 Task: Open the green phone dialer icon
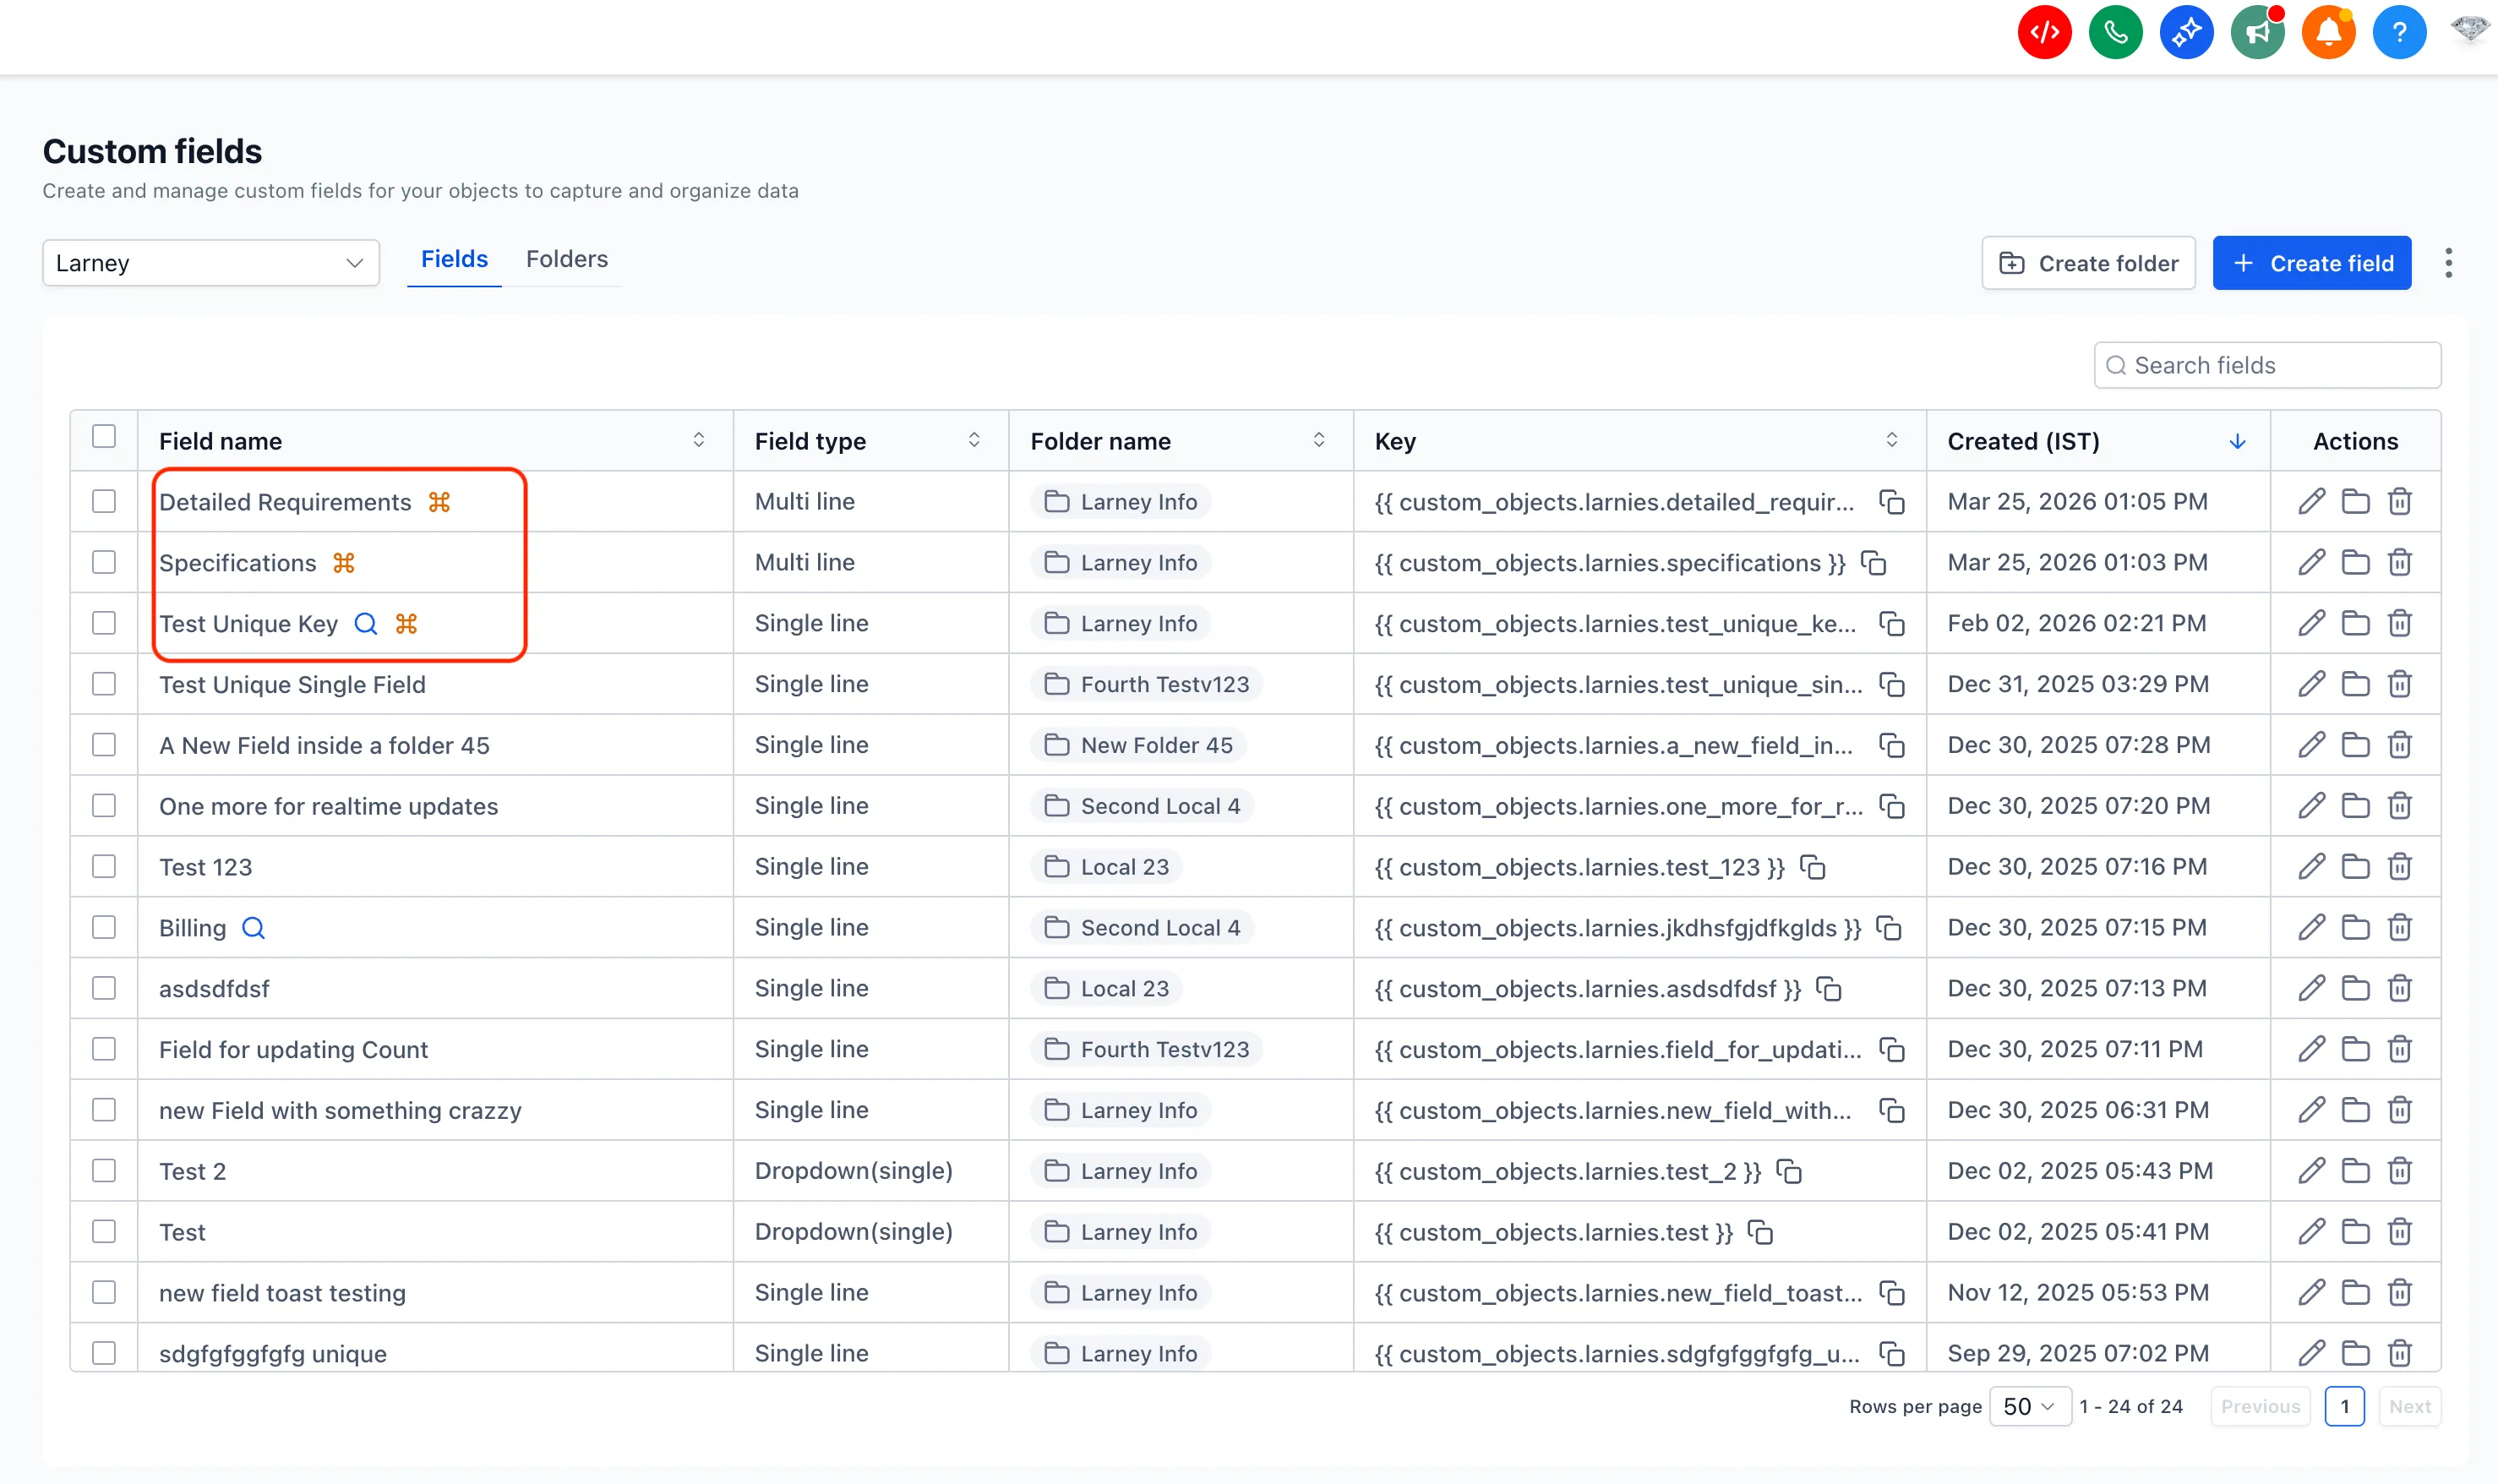[2114, 33]
